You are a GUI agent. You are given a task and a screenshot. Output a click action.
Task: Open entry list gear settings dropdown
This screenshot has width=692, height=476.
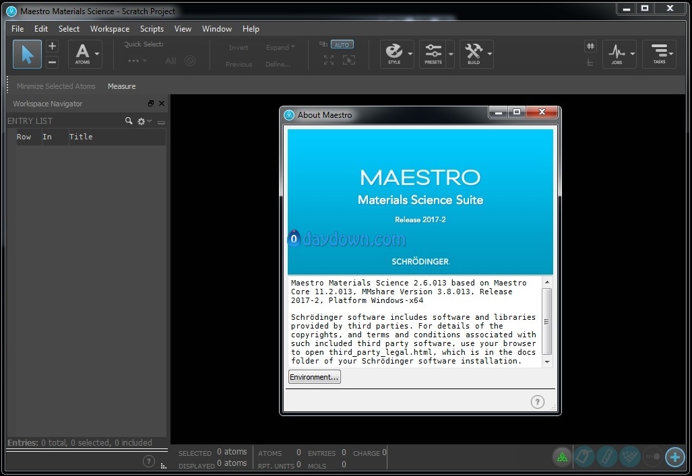click(144, 121)
